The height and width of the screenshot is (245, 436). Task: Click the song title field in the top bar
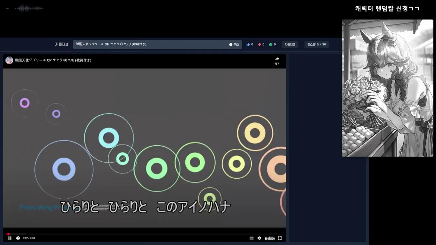point(157,45)
